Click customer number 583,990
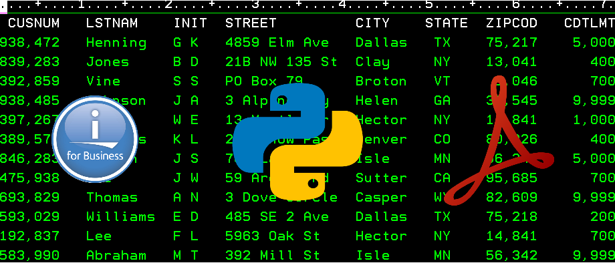 [x=30, y=255]
